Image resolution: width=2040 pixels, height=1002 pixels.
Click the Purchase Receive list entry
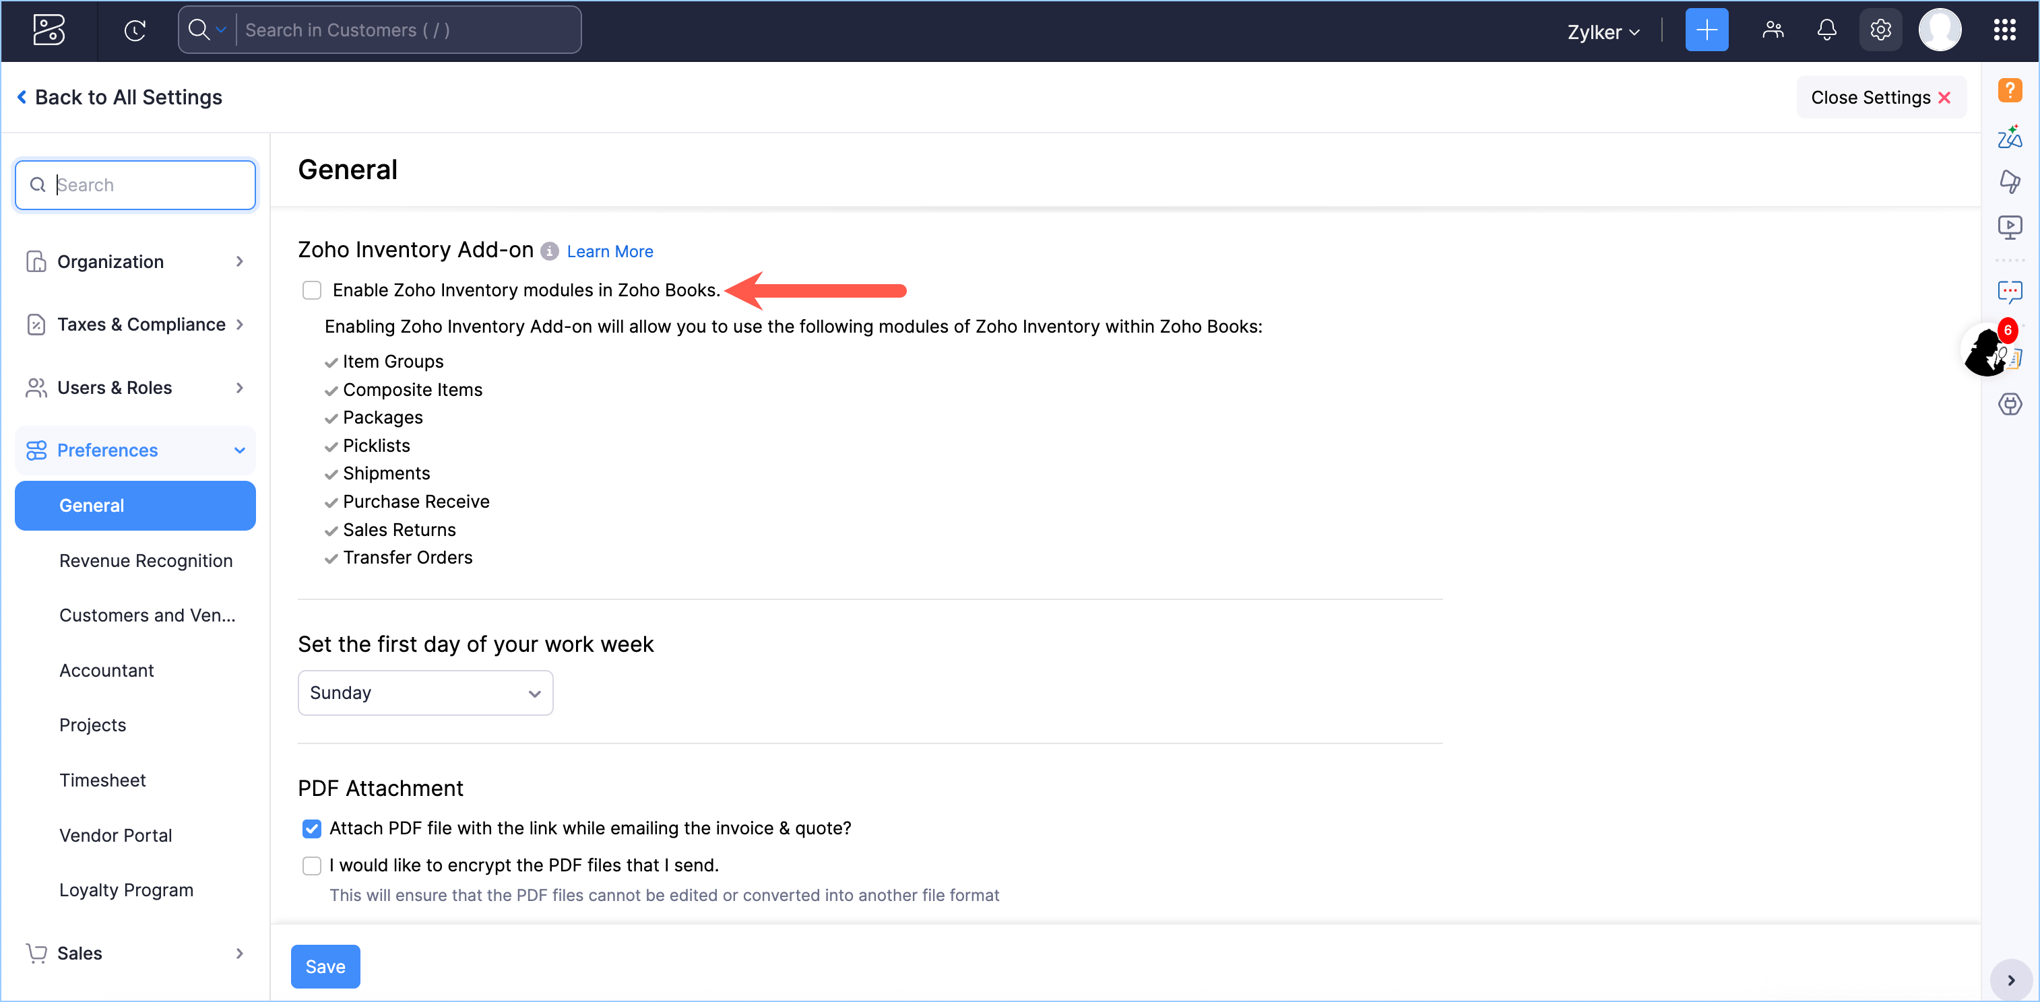[416, 502]
